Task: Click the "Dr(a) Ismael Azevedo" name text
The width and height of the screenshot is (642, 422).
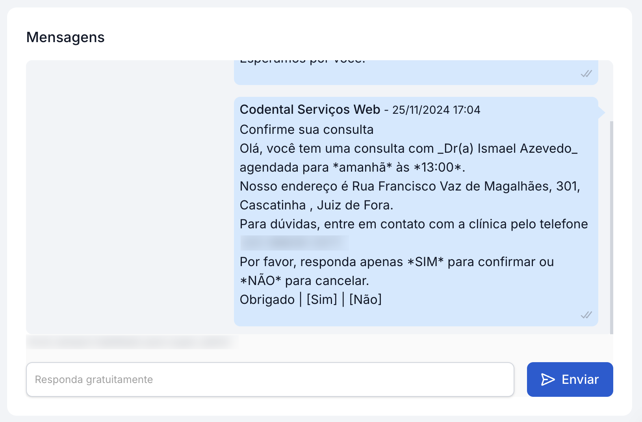Action: [x=507, y=148]
